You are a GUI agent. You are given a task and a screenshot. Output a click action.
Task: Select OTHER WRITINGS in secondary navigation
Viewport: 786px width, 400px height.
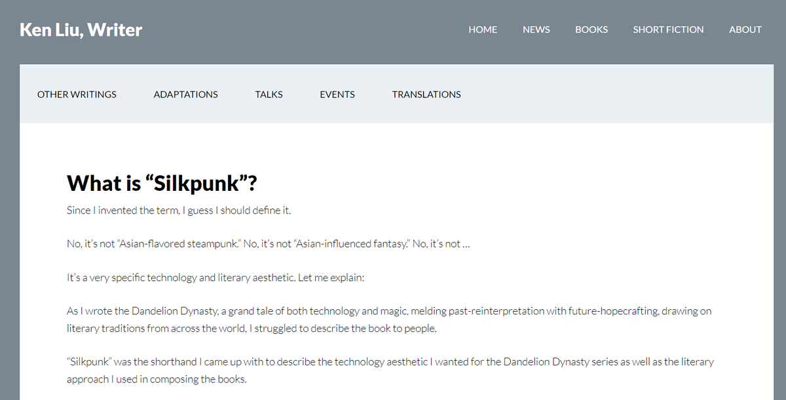[x=77, y=94]
